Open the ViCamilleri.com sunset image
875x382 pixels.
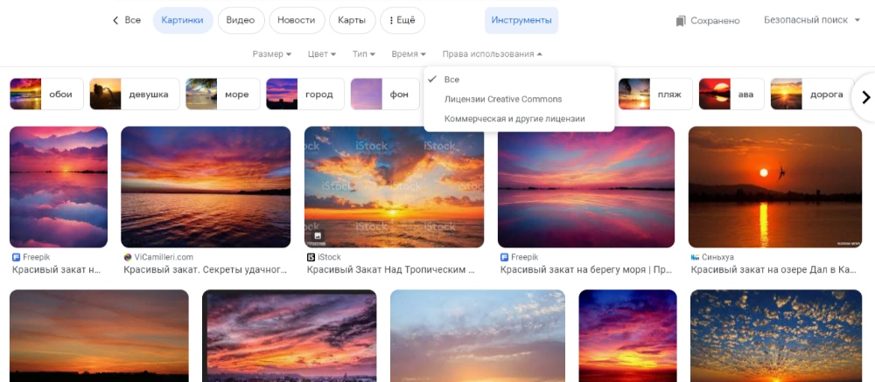[x=206, y=187]
